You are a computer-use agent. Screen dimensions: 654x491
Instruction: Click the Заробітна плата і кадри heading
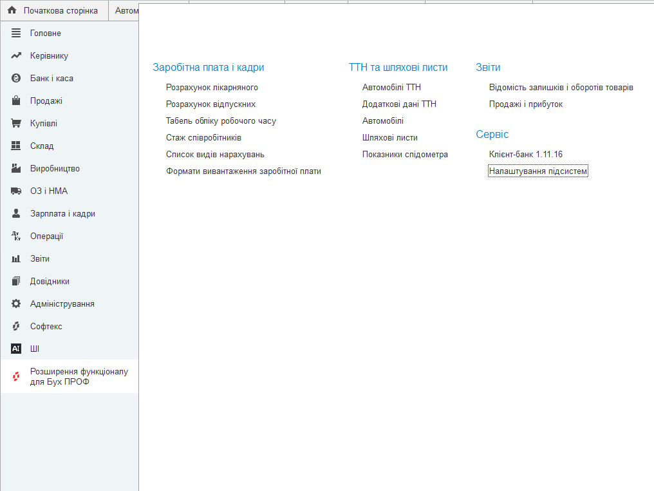(208, 67)
